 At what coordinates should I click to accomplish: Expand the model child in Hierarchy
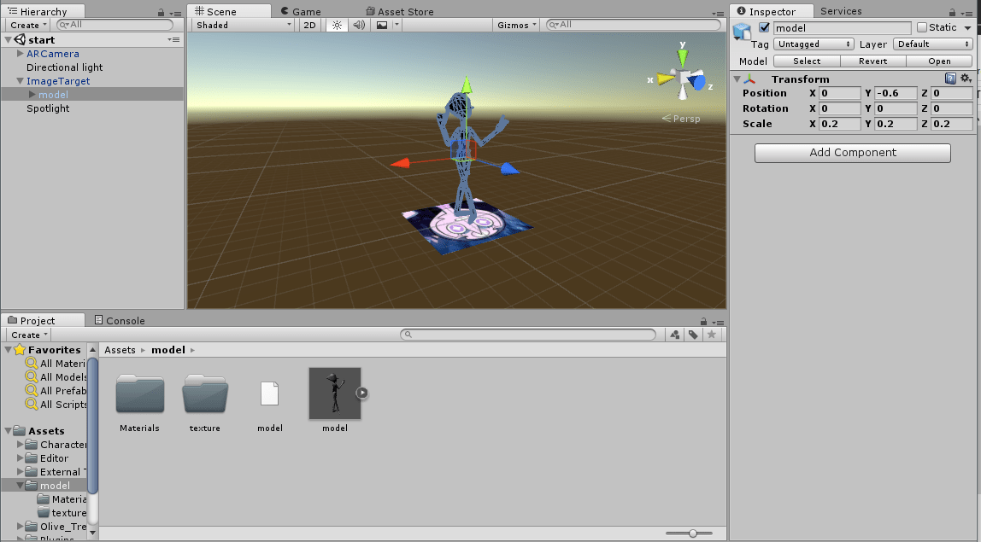pos(32,95)
